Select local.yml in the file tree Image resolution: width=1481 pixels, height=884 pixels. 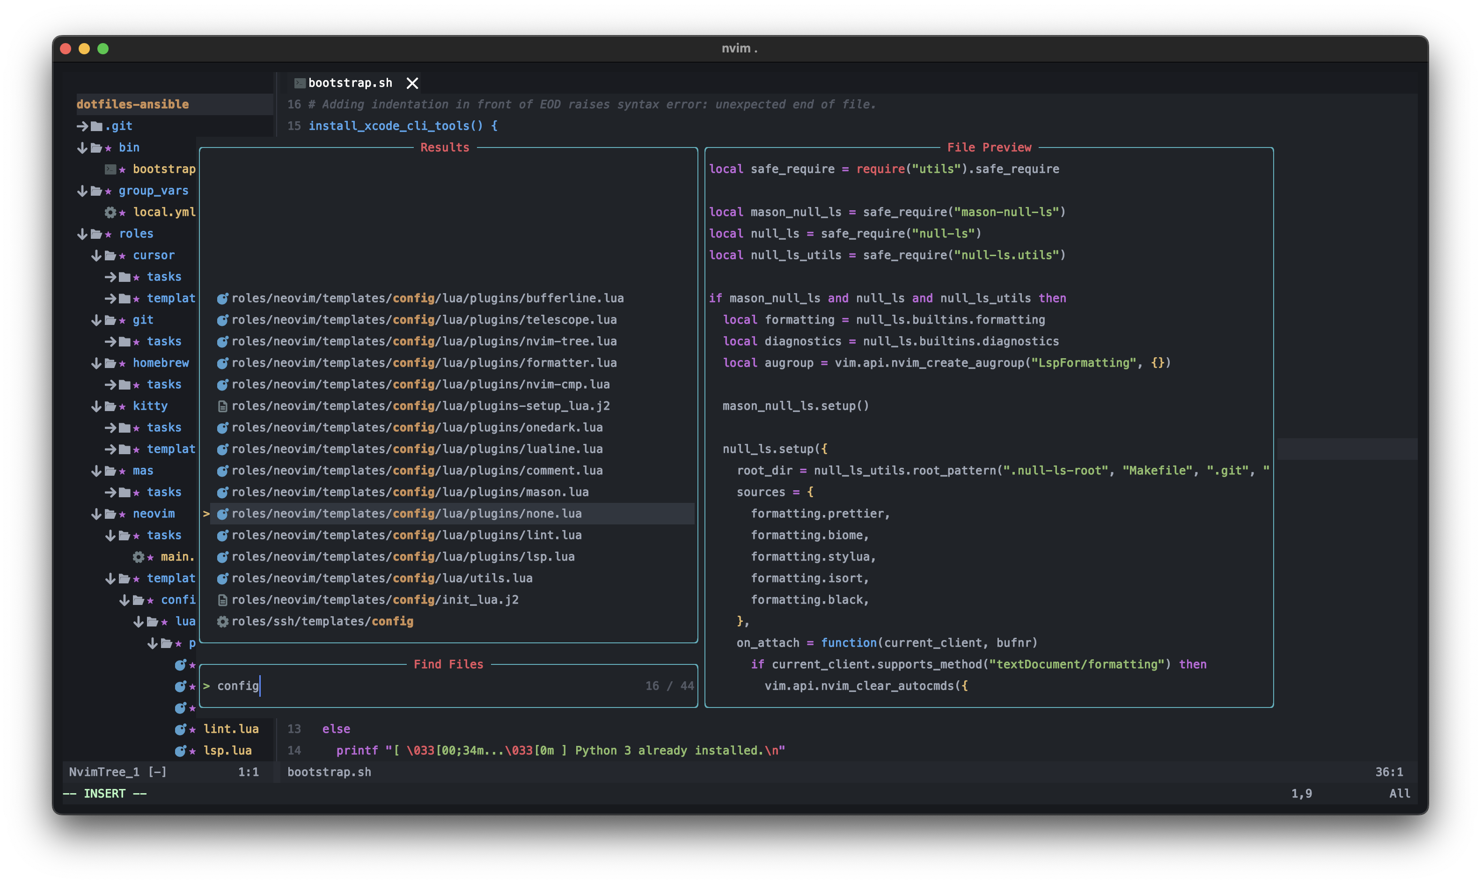[164, 212]
